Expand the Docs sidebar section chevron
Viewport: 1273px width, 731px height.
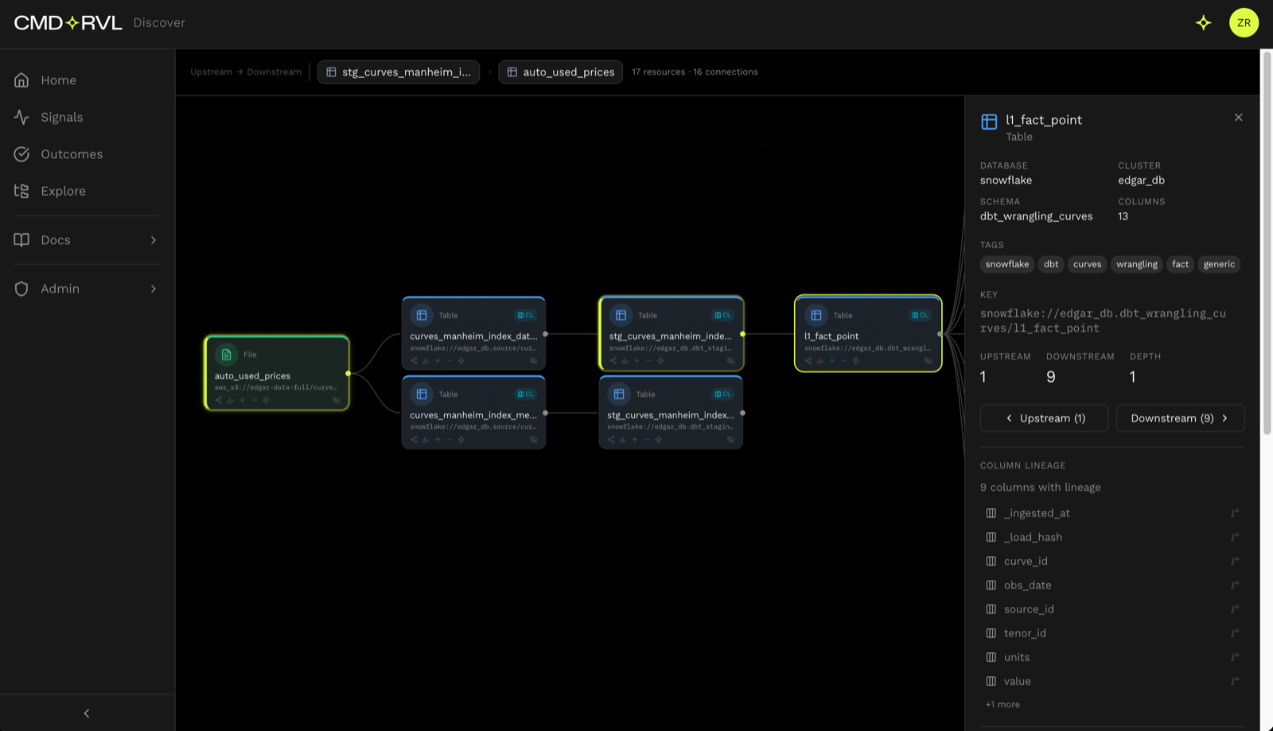[x=154, y=240]
